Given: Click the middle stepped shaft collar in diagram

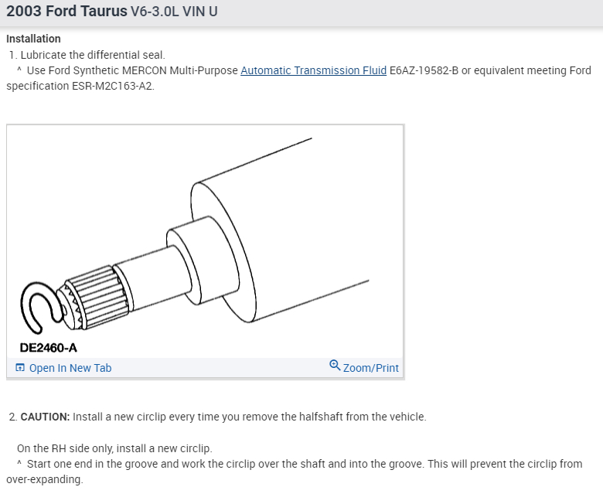Looking at the screenshot, I should (x=200, y=261).
